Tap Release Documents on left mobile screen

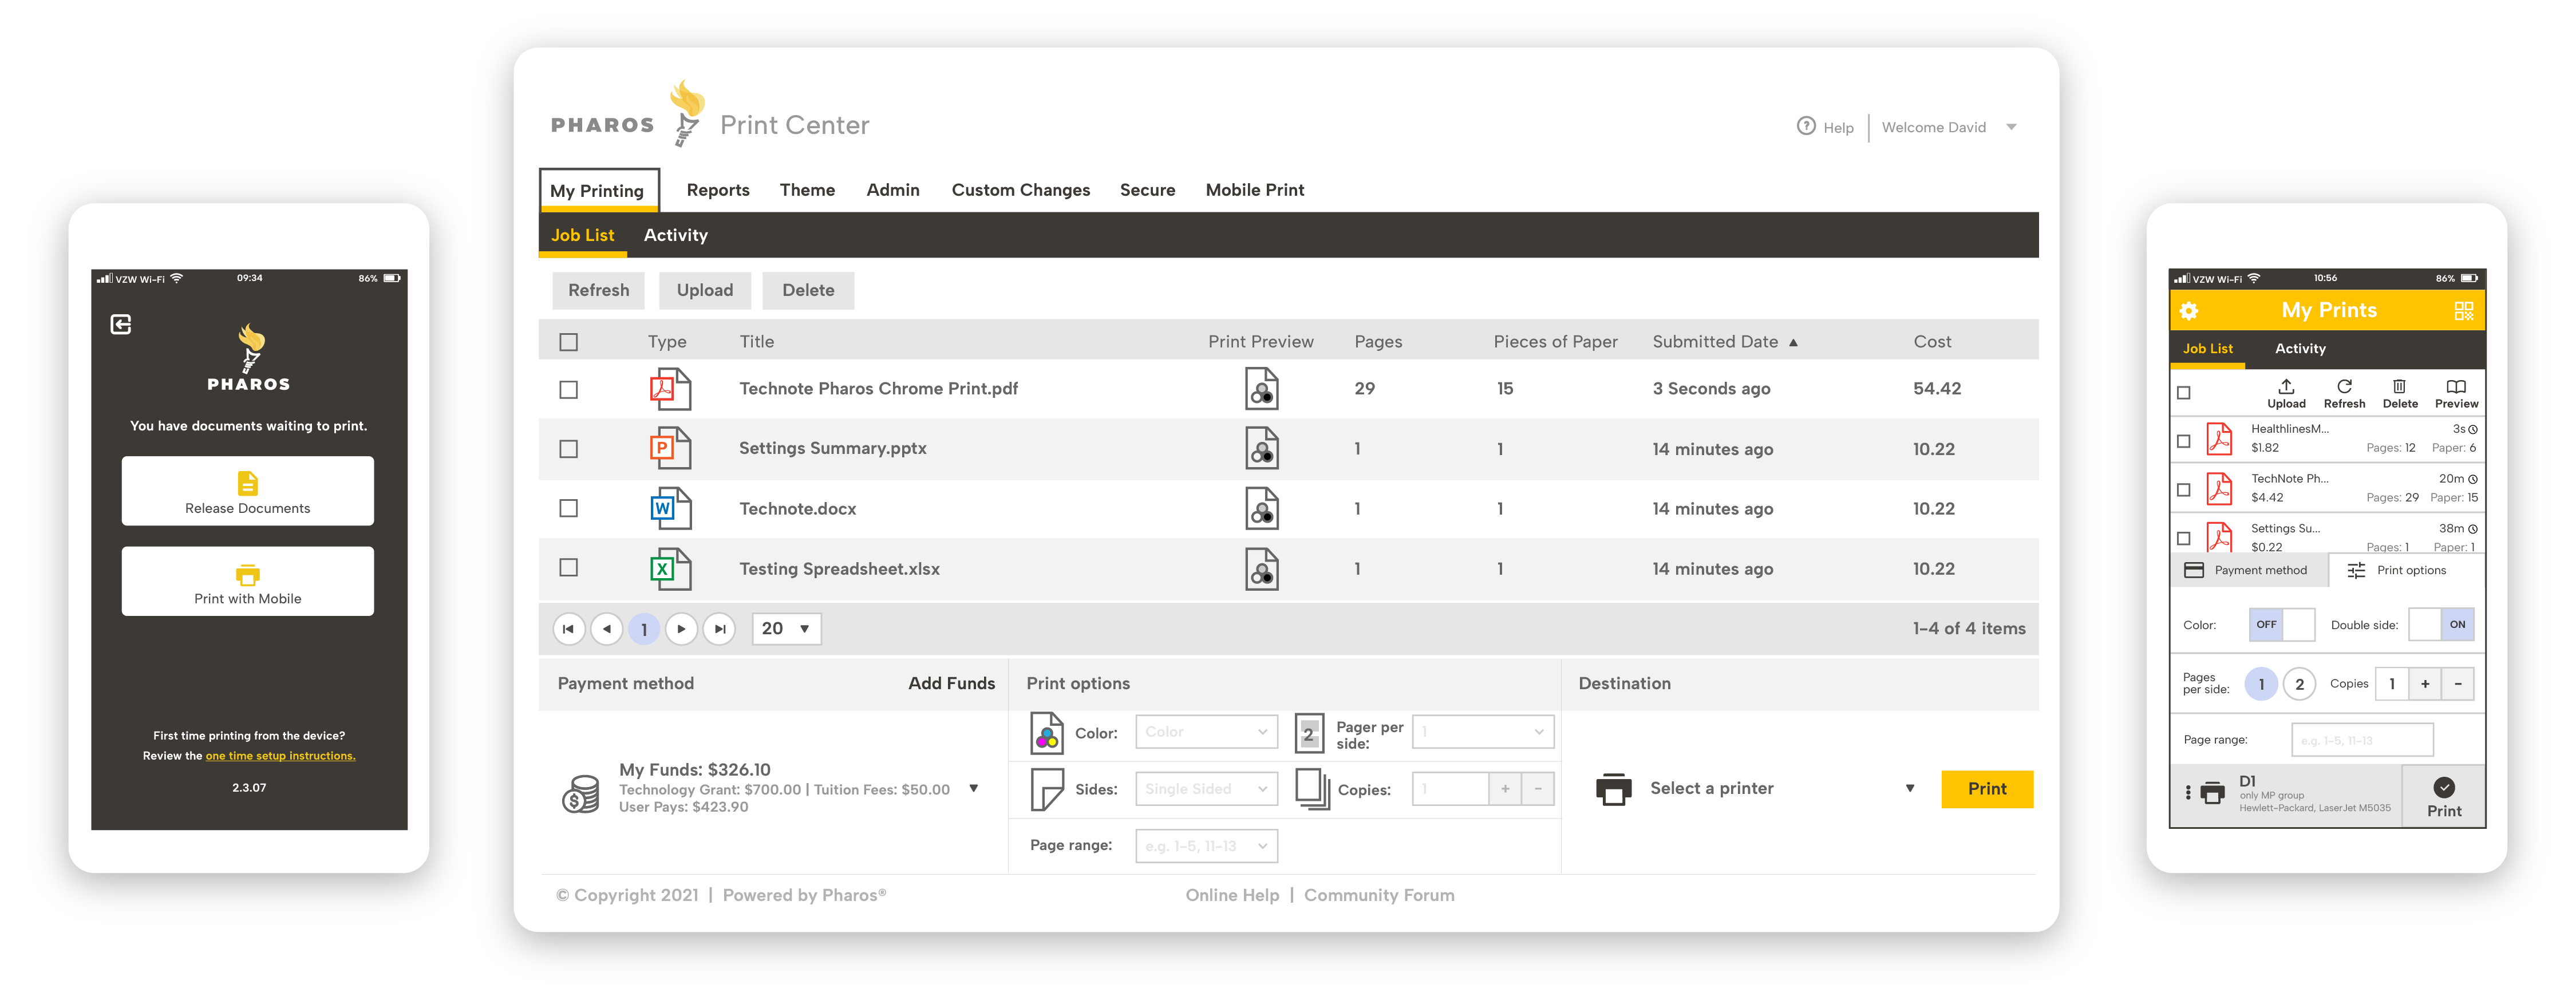pyautogui.click(x=248, y=491)
